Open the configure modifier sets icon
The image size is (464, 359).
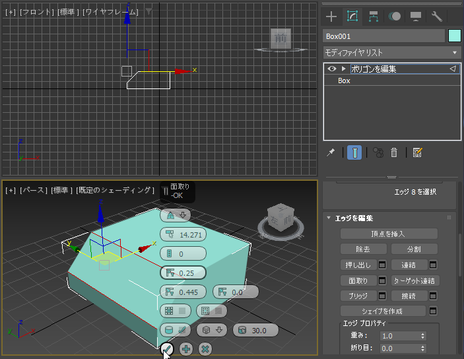[x=417, y=152]
